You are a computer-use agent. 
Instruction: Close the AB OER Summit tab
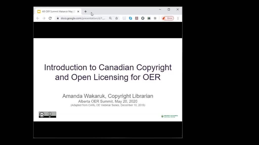(78, 12)
